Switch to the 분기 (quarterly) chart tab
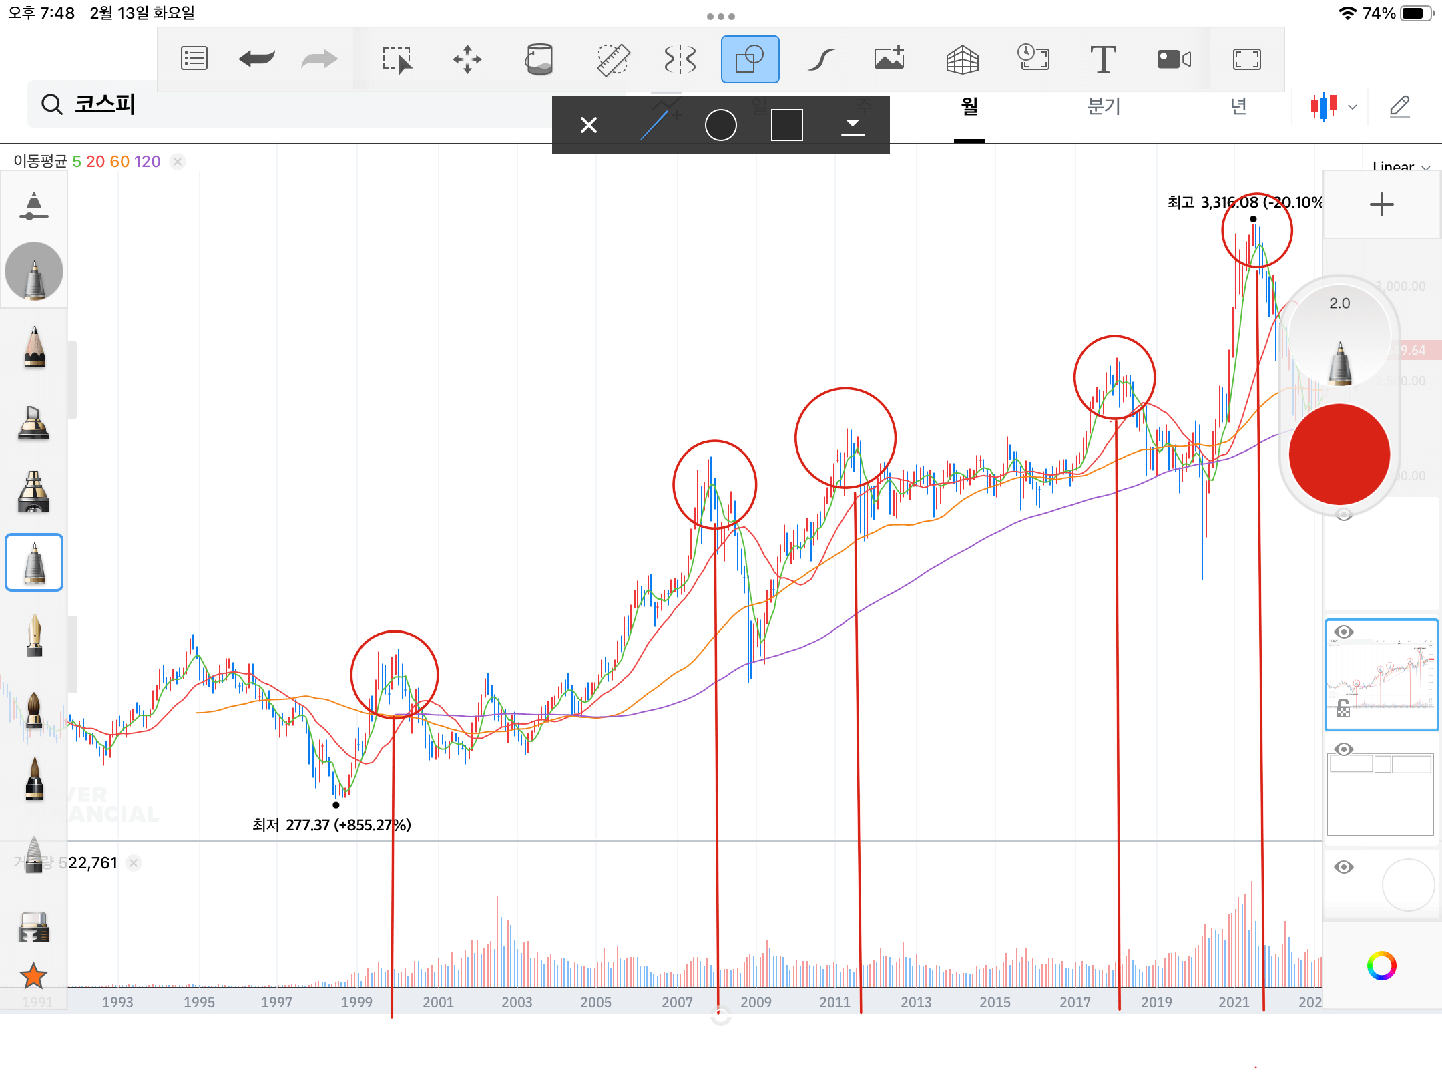Image resolution: width=1442 pixels, height=1082 pixels. tap(1104, 106)
